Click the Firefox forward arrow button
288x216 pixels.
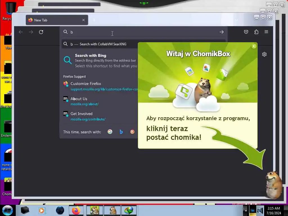(x=31, y=32)
